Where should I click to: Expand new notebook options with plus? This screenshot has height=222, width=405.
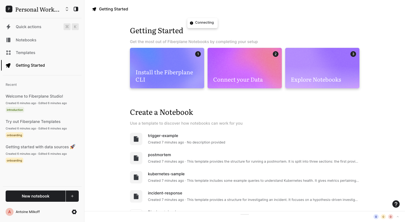point(72,196)
